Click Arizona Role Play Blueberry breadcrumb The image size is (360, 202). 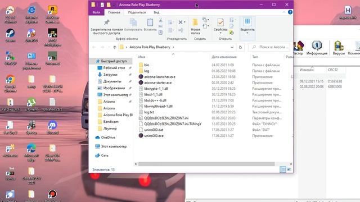click(x=150, y=47)
